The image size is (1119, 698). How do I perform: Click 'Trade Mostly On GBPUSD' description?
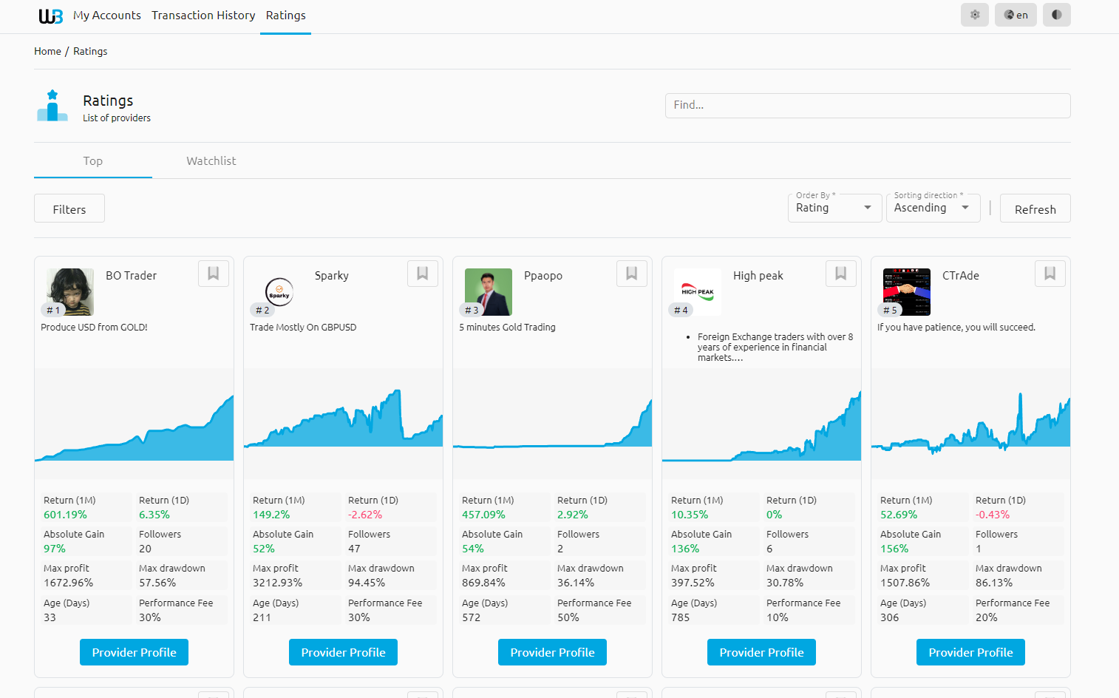[303, 328]
